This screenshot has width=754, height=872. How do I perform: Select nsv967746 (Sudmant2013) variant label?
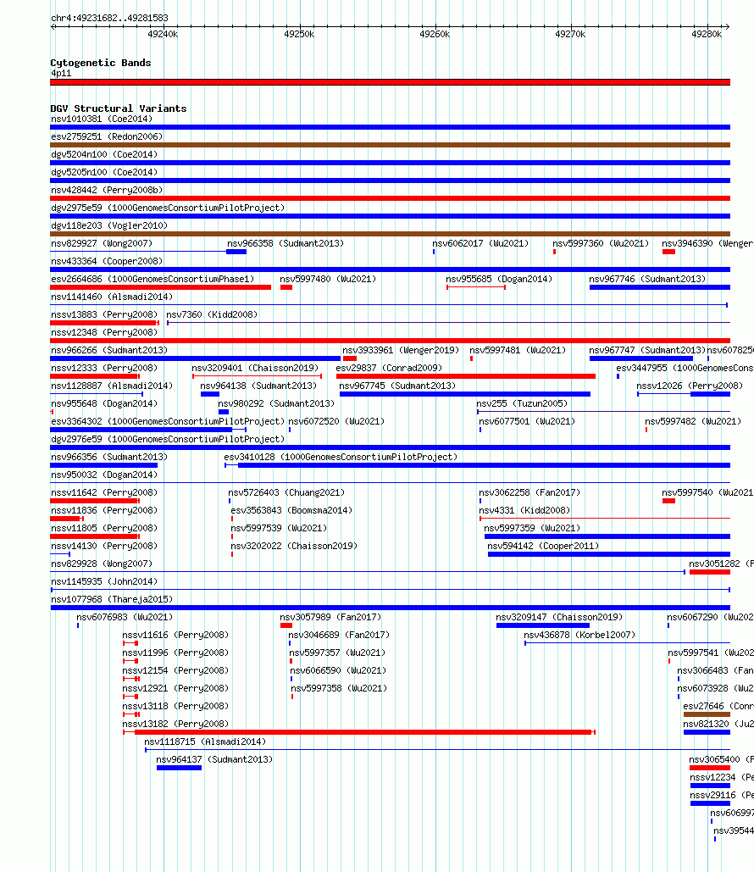pos(647,279)
